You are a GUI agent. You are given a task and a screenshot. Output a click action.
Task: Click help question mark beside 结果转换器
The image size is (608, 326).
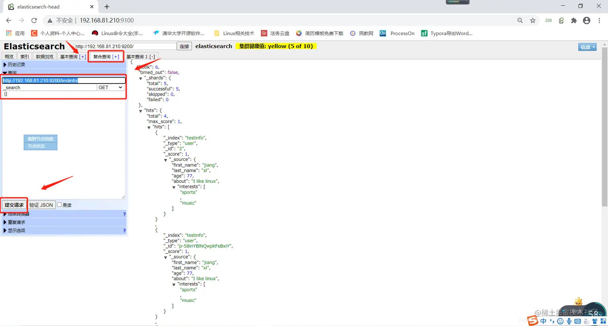(124, 214)
